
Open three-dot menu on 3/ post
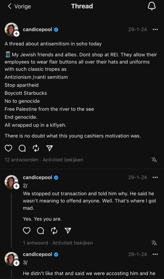pos(155,254)
